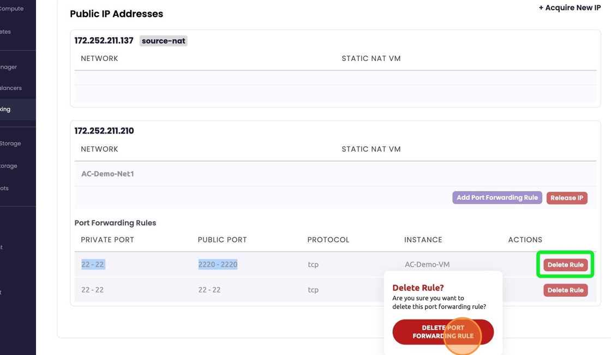Delete the rule with public port 2220

pyautogui.click(x=565, y=265)
